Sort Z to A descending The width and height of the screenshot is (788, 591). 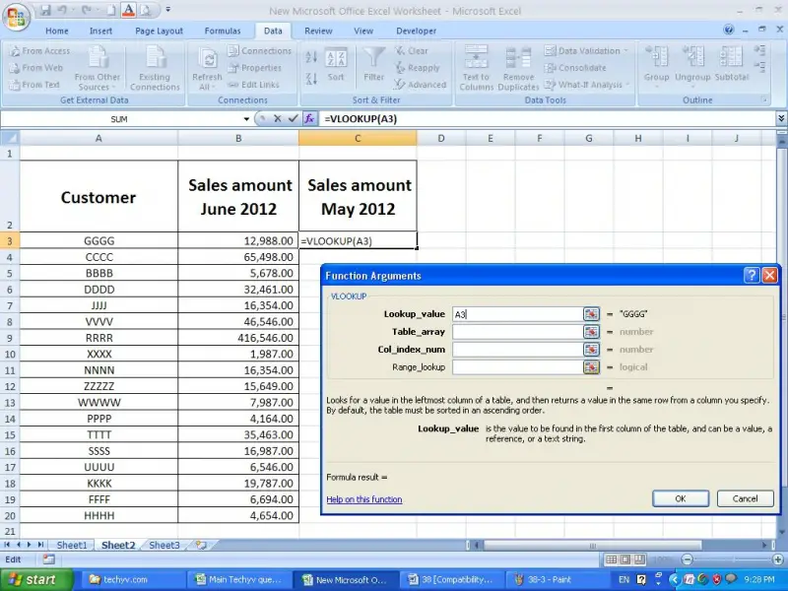tap(311, 79)
